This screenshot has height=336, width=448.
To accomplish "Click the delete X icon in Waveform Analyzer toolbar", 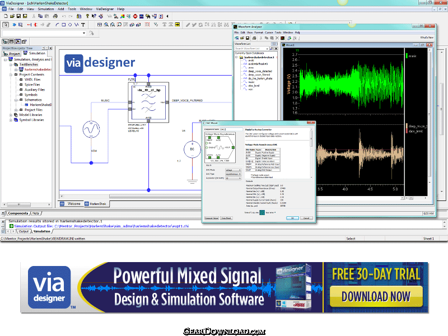I will click(277, 38).
